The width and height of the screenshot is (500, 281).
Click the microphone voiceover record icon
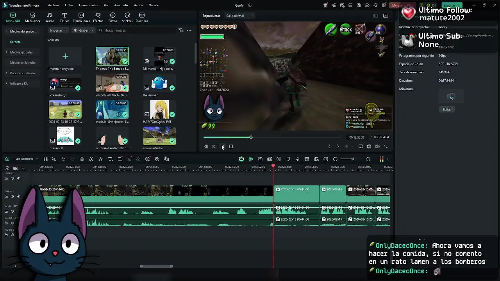pos(298,159)
